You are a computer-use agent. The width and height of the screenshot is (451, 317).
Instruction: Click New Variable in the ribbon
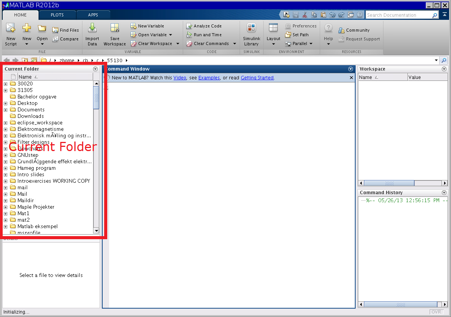point(147,26)
